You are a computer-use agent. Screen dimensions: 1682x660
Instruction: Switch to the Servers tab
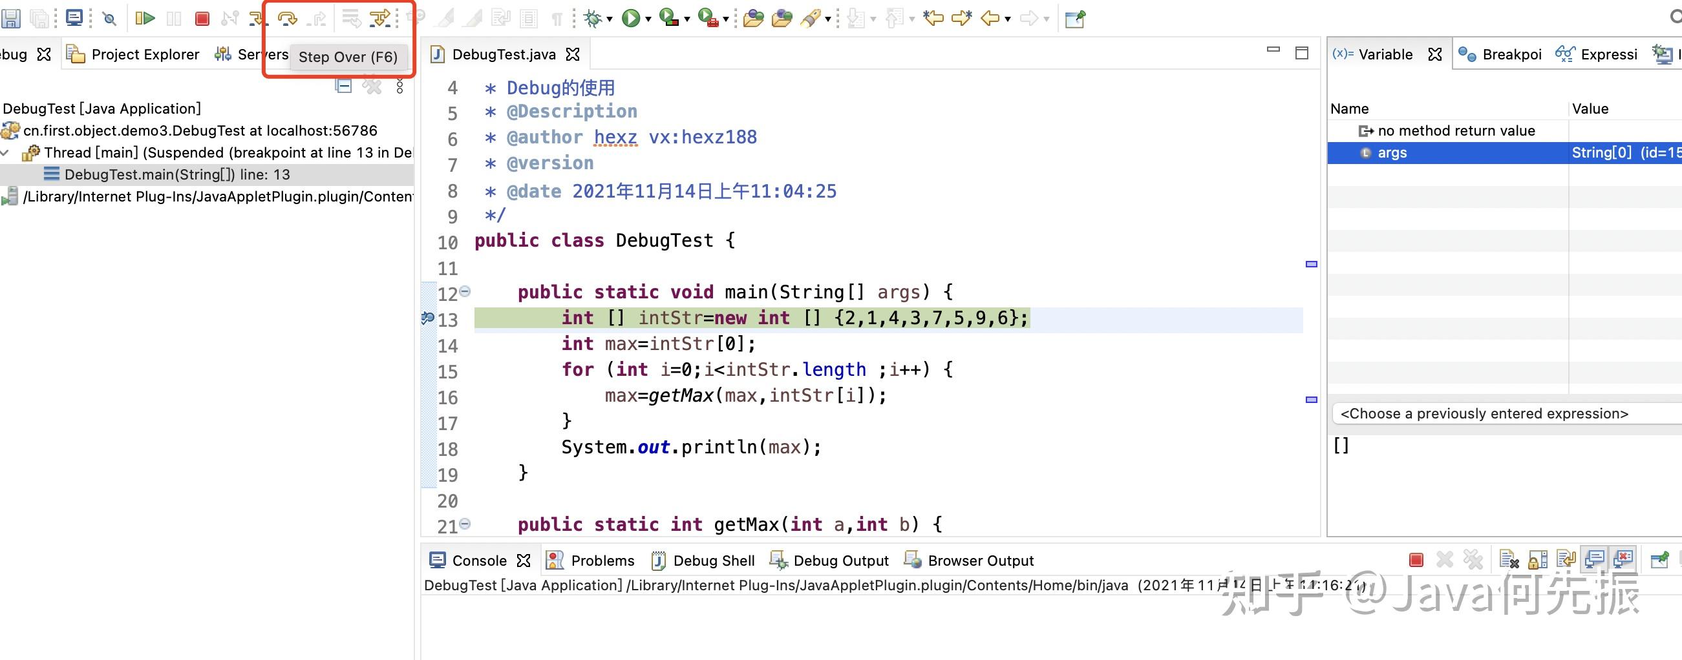[x=251, y=54]
